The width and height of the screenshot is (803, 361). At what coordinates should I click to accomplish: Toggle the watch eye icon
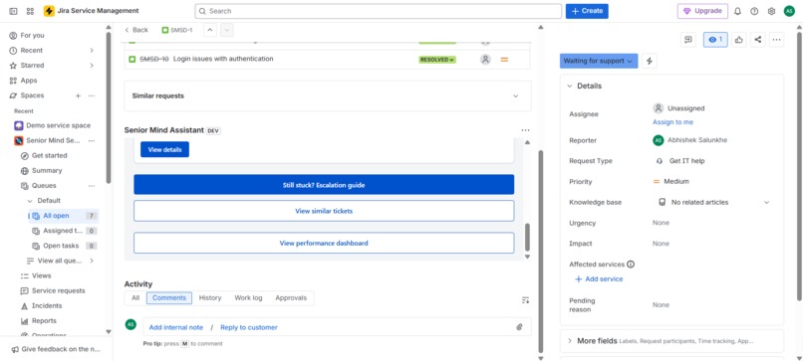[715, 40]
